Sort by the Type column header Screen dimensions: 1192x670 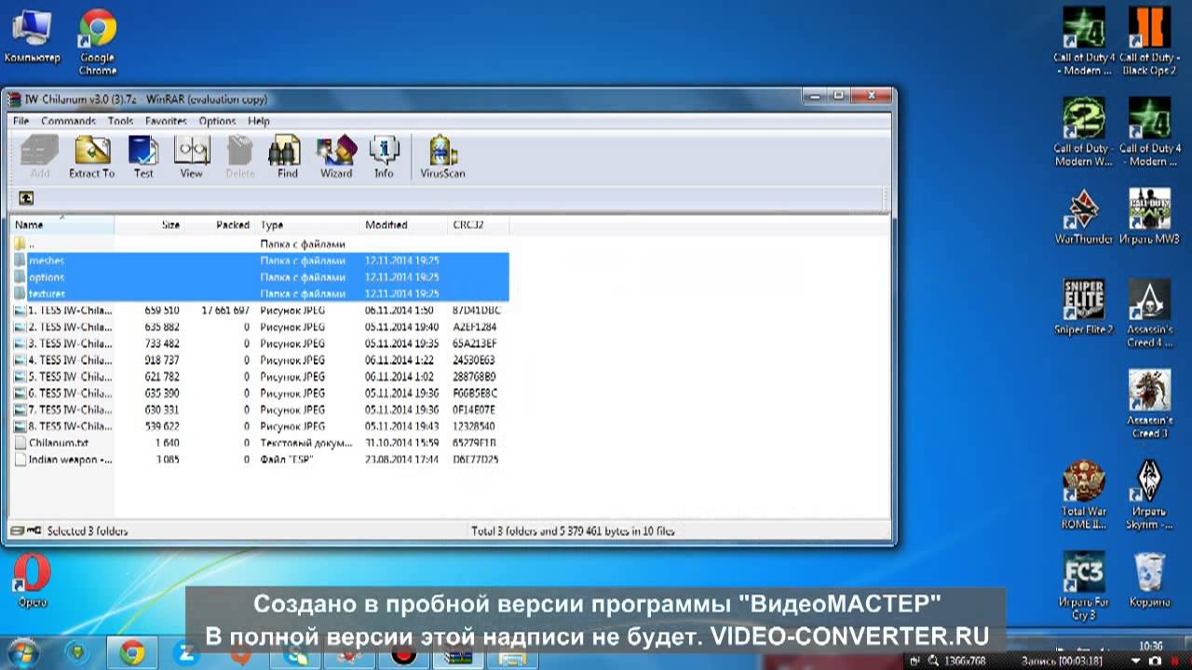[x=307, y=224]
